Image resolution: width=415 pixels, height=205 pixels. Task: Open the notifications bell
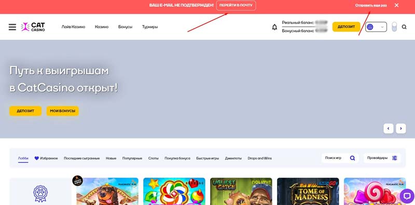point(275,27)
